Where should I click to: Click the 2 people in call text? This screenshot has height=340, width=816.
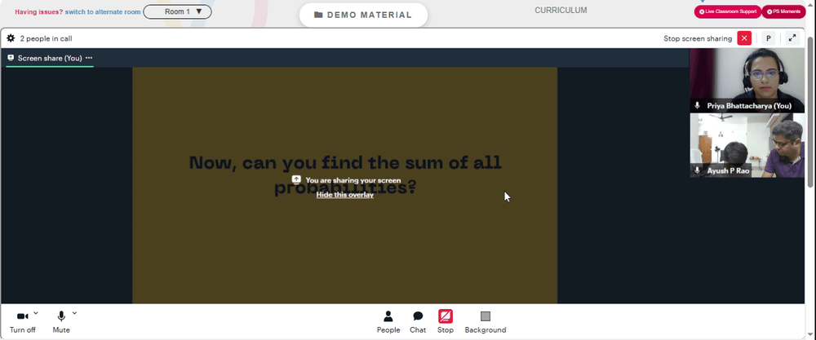click(x=46, y=38)
